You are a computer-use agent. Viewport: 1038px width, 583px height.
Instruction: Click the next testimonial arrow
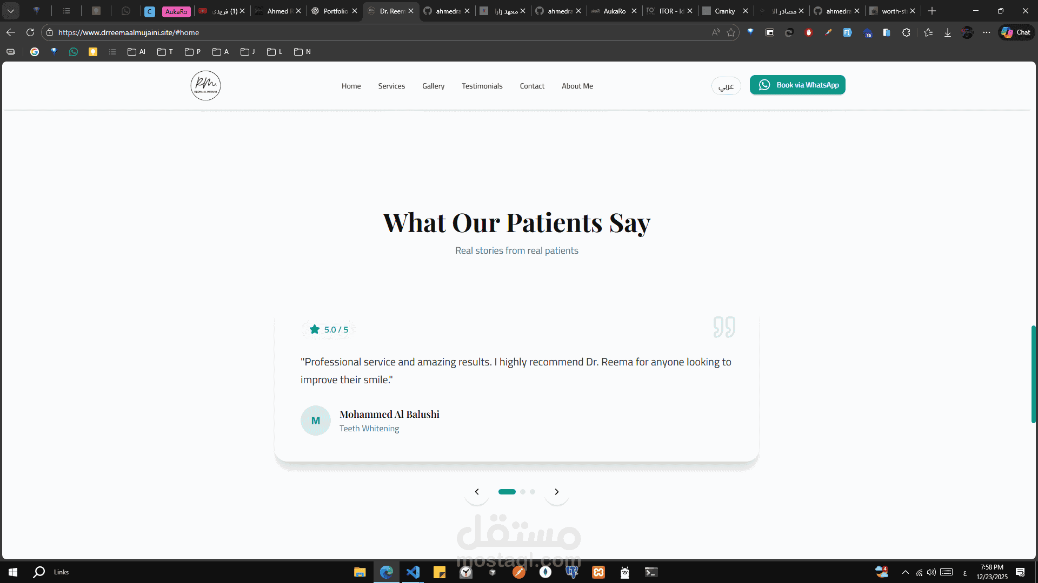click(x=556, y=492)
